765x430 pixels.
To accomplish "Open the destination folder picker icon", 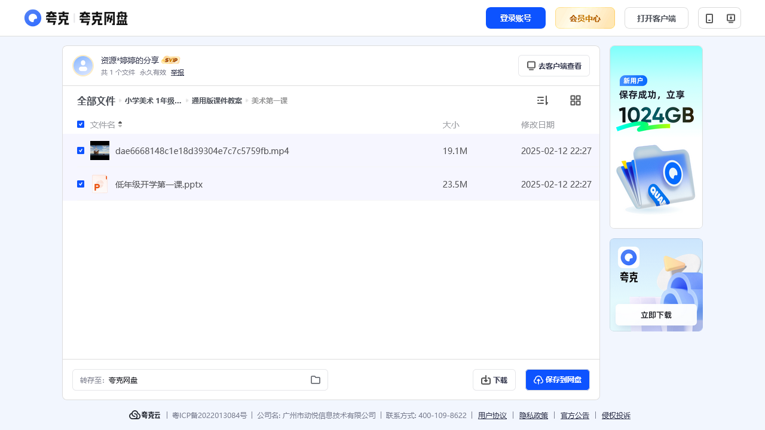I will (x=316, y=380).
